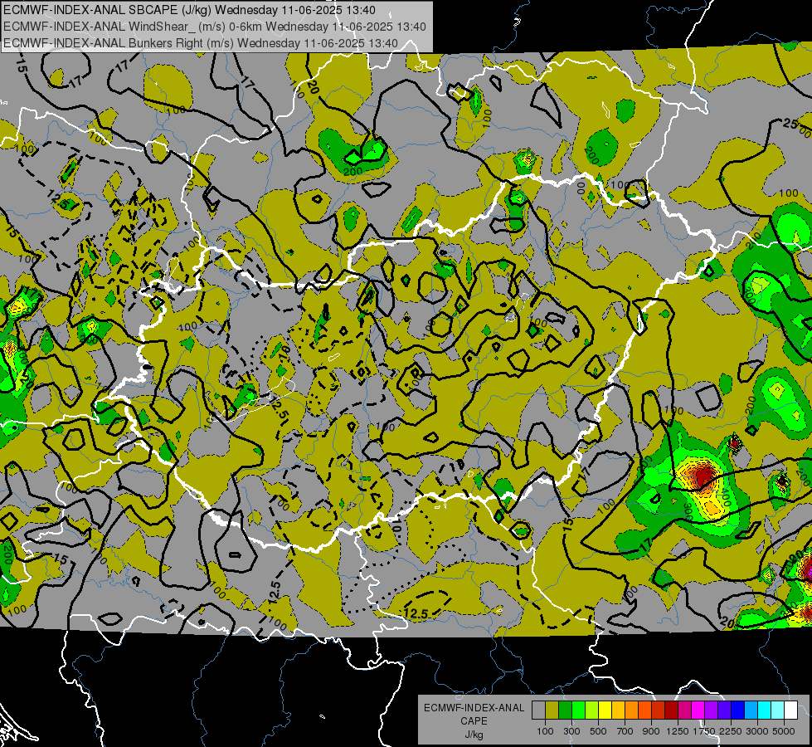Image resolution: width=812 pixels, height=747 pixels.
Task: Click the legend label 3000
Action: click(x=757, y=731)
